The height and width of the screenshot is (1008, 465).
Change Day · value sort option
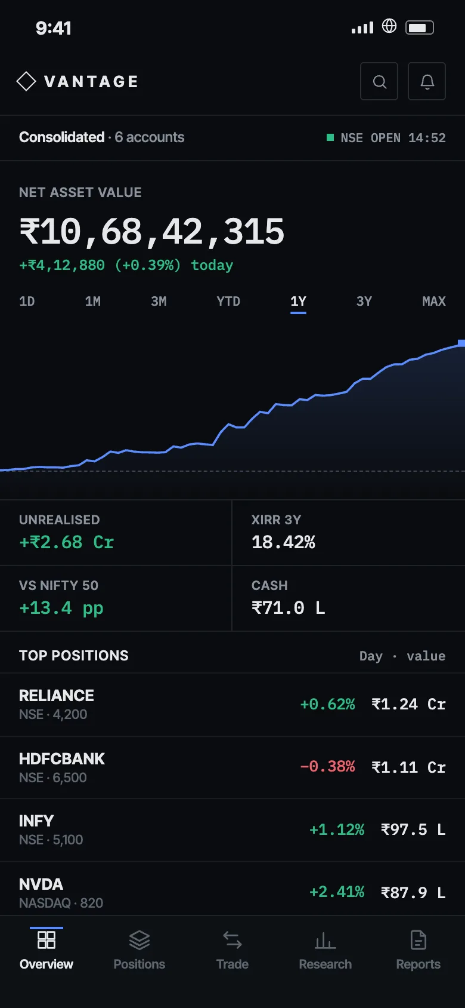[x=402, y=656]
